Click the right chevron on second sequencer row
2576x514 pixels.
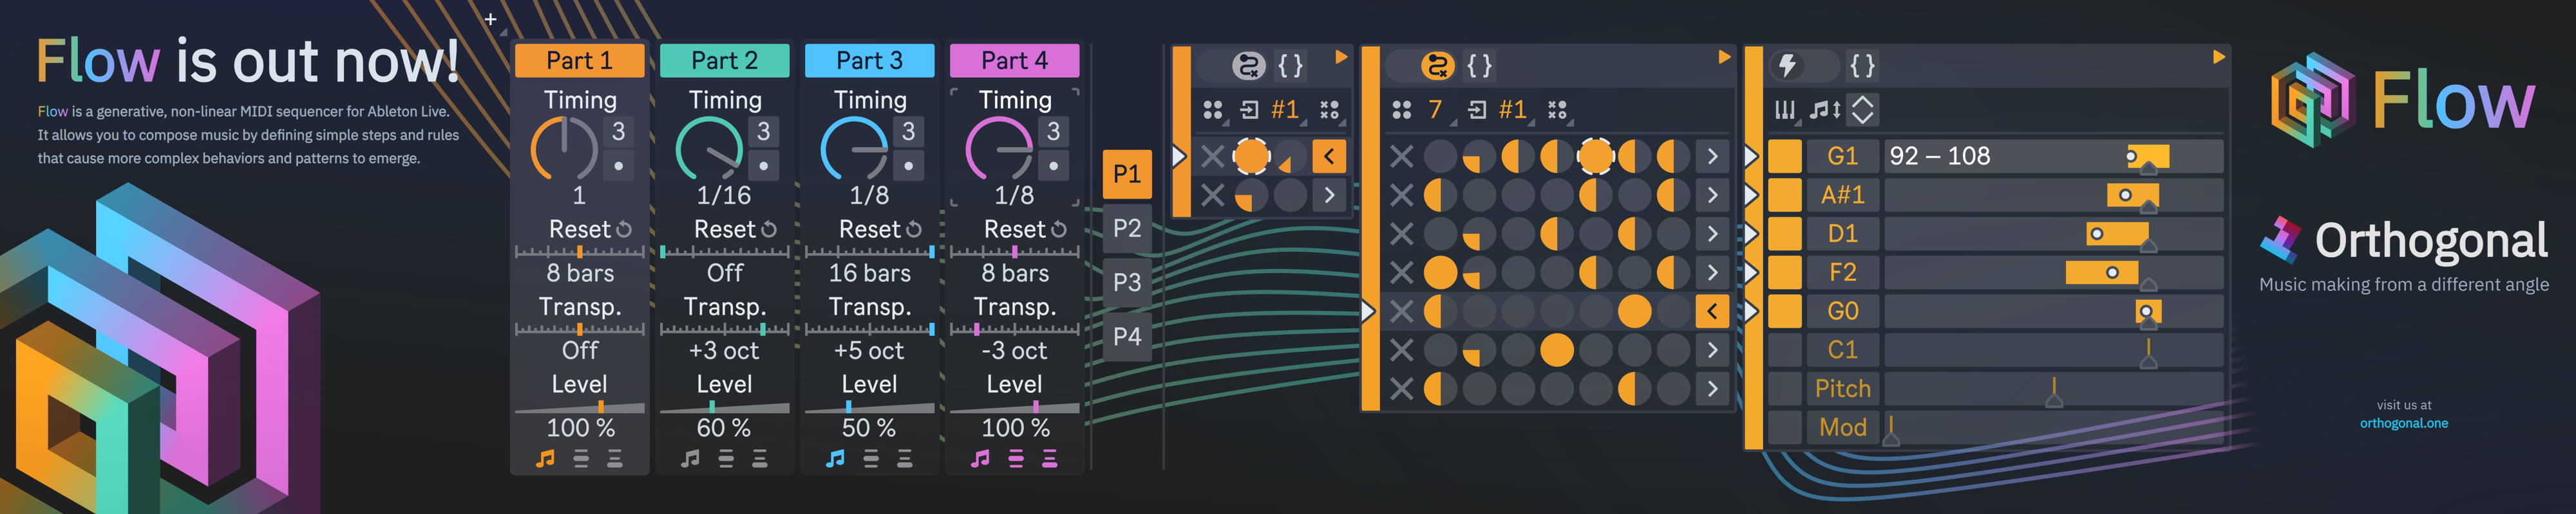(x=1712, y=195)
